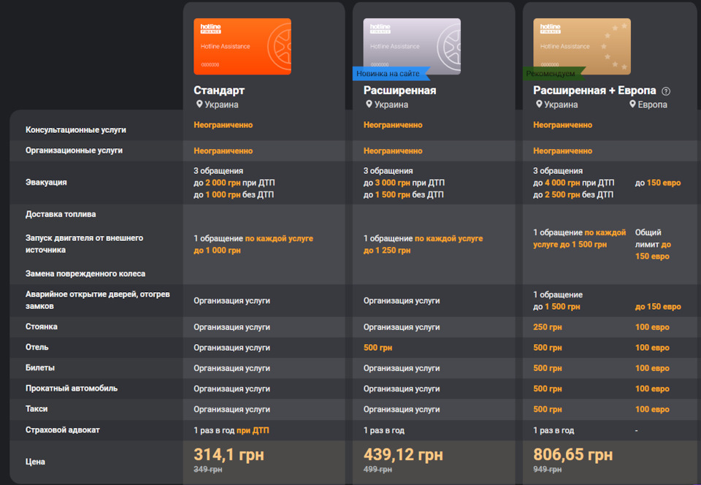Image resolution: width=701 pixels, height=485 pixels.
Task: Click the 'Цена' row label
Action: [35, 462]
